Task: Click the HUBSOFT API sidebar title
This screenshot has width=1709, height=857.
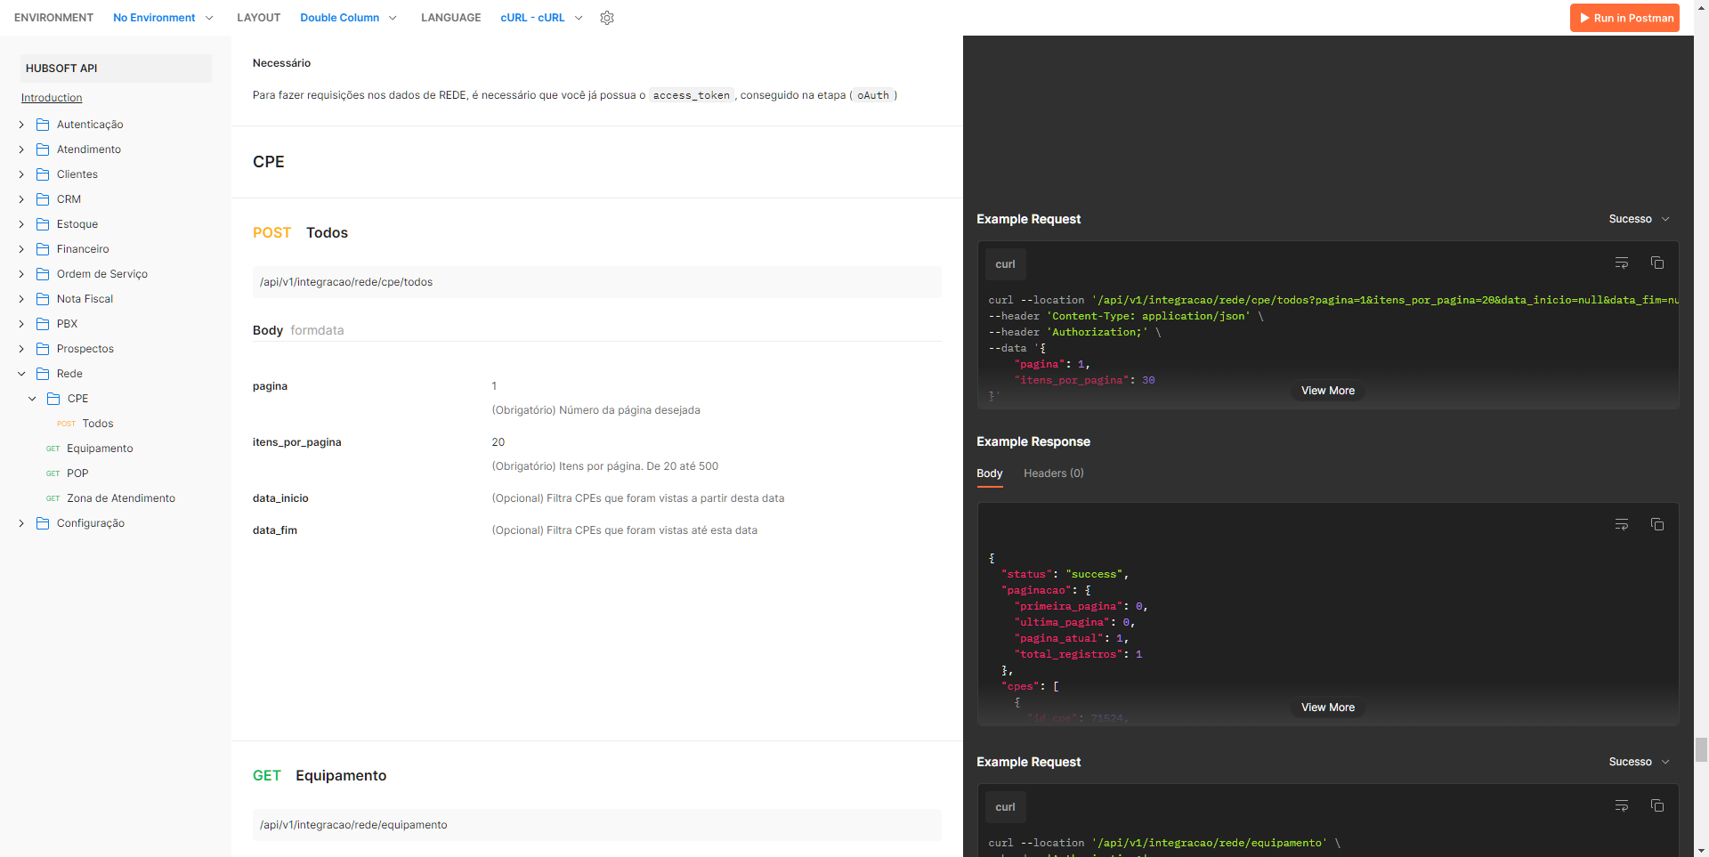Action: click(x=116, y=69)
